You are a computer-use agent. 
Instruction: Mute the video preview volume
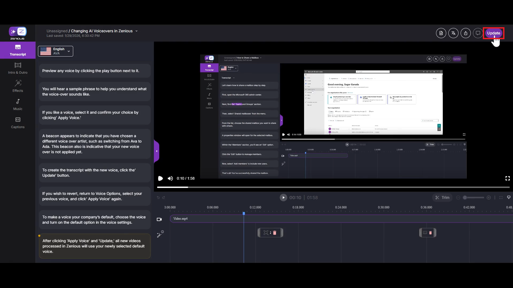170,178
